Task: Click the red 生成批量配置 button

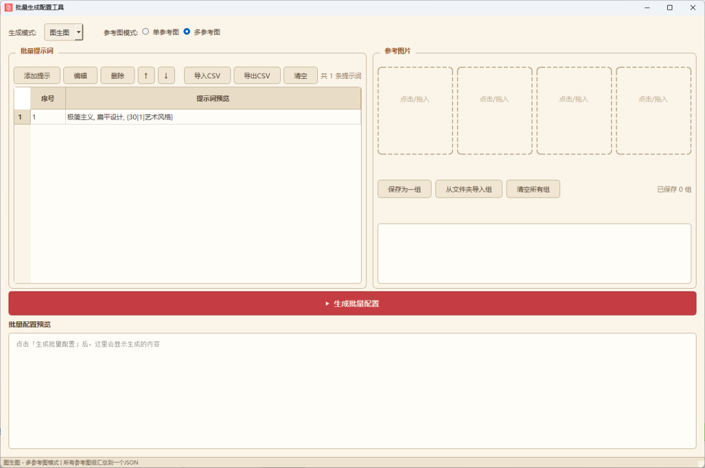Action: coord(352,304)
